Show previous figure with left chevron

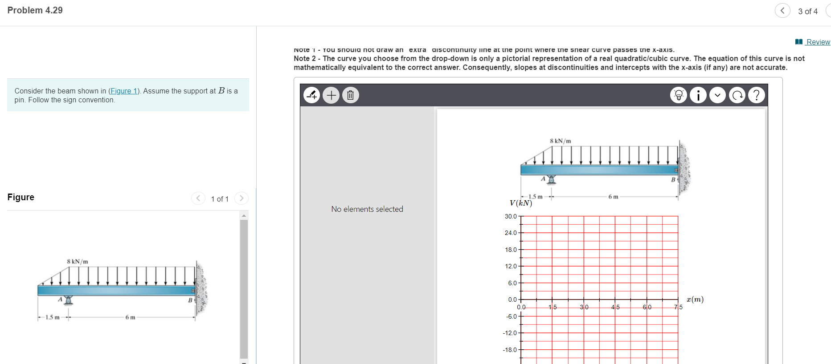[198, 198]
